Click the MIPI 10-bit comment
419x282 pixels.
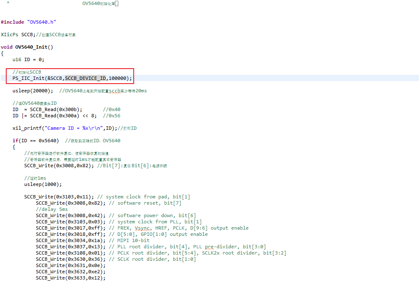coord(133,240)
